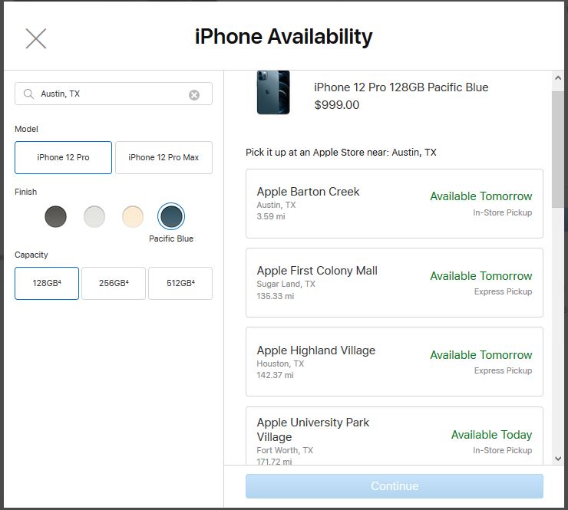Pick the Apple University Park Village store
The width and height of the screenshot is (568, 510).
point(395,436)
